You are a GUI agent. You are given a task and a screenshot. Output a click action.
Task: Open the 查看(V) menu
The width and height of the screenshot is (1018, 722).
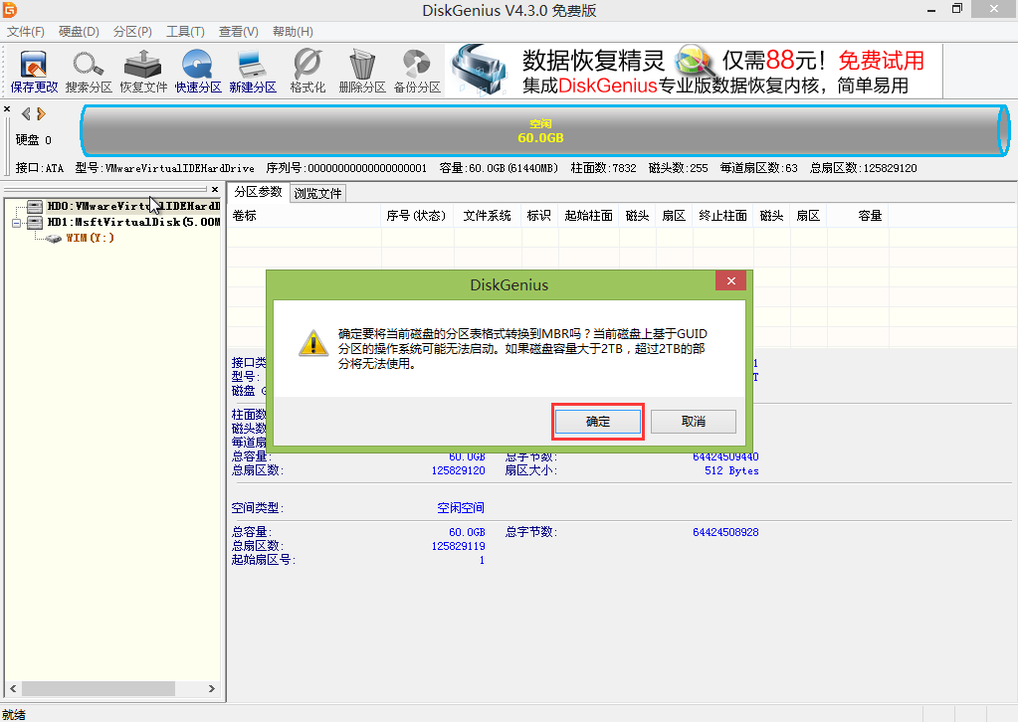pos(238,32)
